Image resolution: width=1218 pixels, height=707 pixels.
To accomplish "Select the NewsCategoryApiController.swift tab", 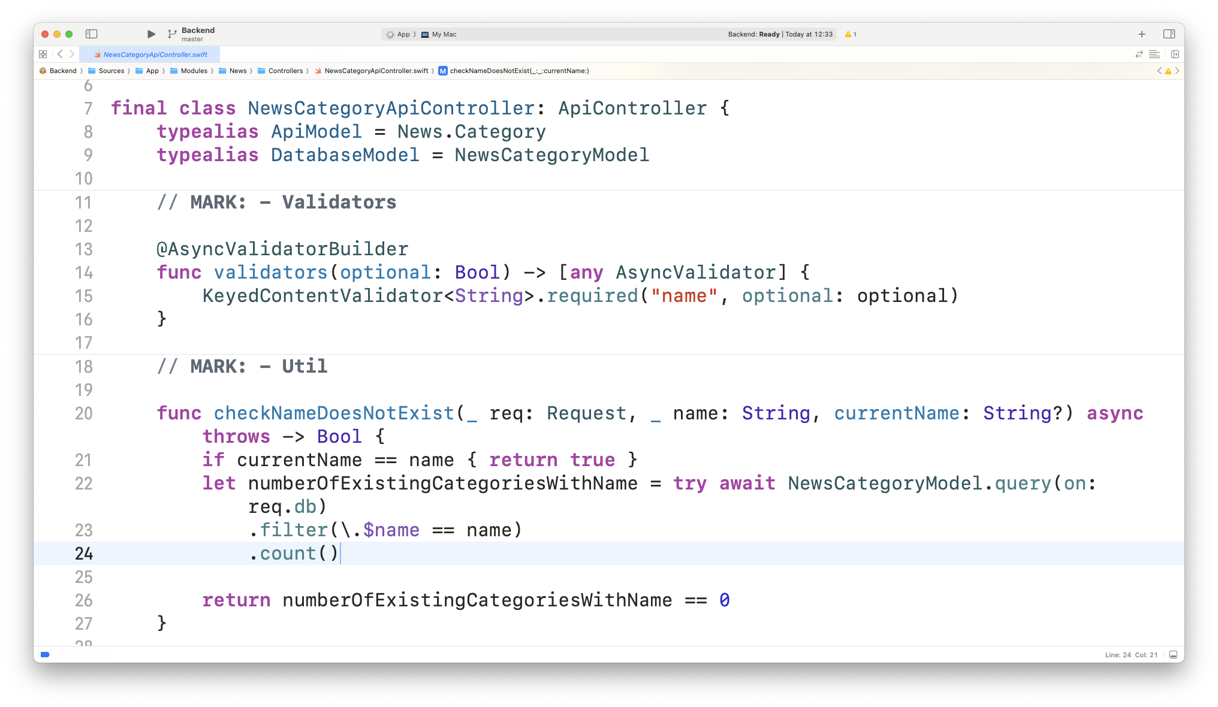I will click(154, 54).
